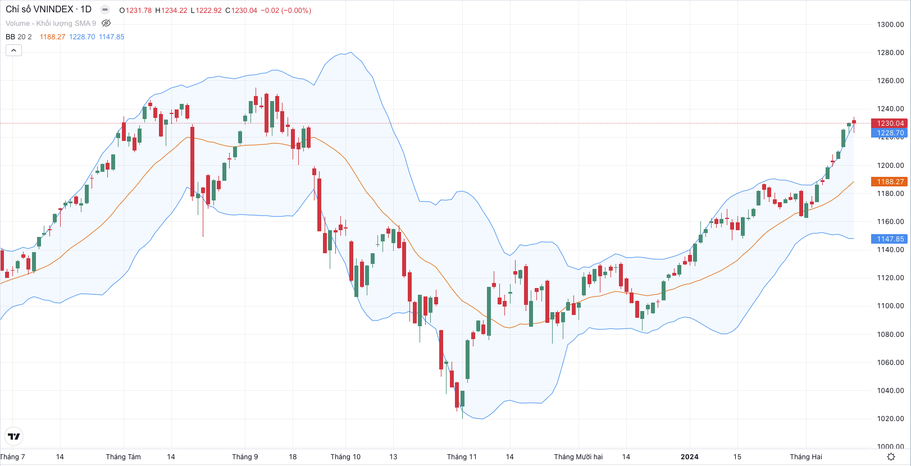Click the Tháng 9 time axis label
The height and width of the screenshot is (466, 911).
click(245, 457)
